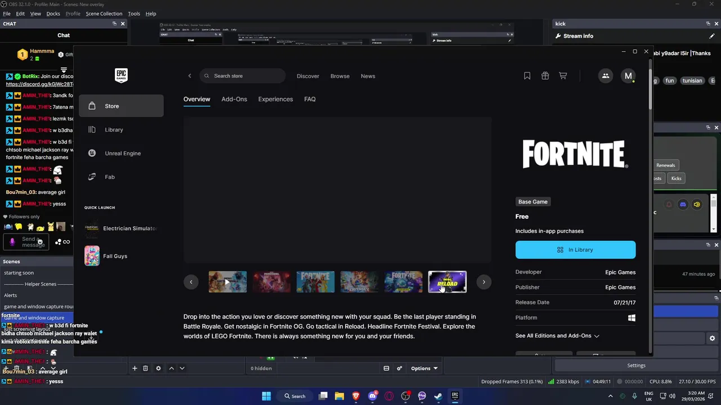The height and width of the screenshot is (405, 721).
Task: Go back with the store back arrow
Action: tap(190, 76)
